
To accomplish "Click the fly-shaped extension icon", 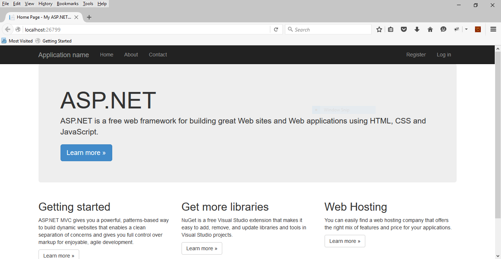I will point(456,29).
